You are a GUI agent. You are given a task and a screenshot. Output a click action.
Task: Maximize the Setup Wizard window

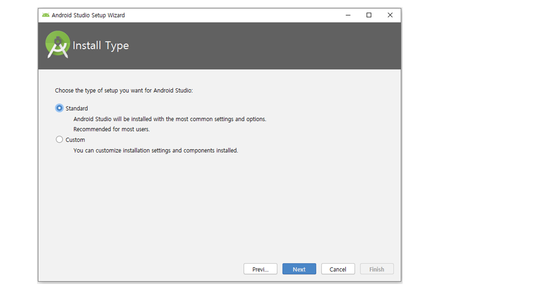click(369, 15)
